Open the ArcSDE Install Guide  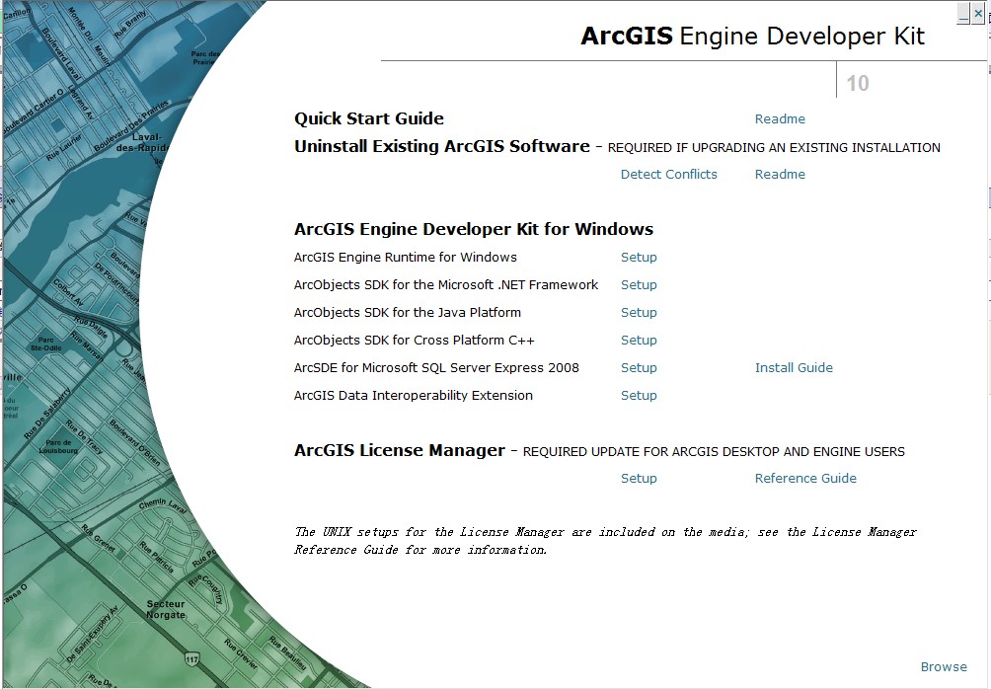coord(794,368)
